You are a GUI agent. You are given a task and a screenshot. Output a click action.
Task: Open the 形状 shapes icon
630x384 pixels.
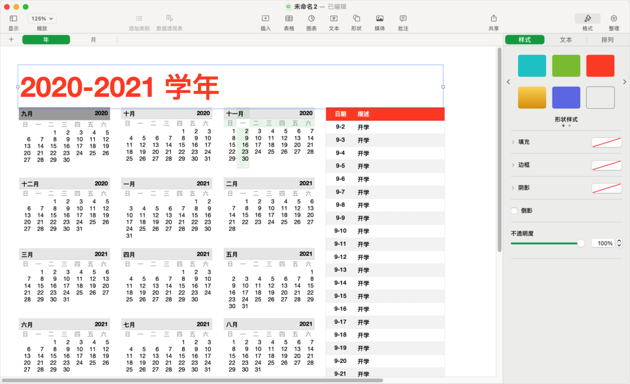pyautogui.click(x=356, y=18)
